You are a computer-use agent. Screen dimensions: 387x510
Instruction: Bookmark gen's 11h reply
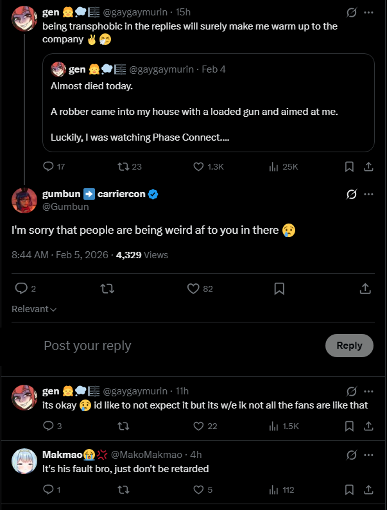coord(349,426)
